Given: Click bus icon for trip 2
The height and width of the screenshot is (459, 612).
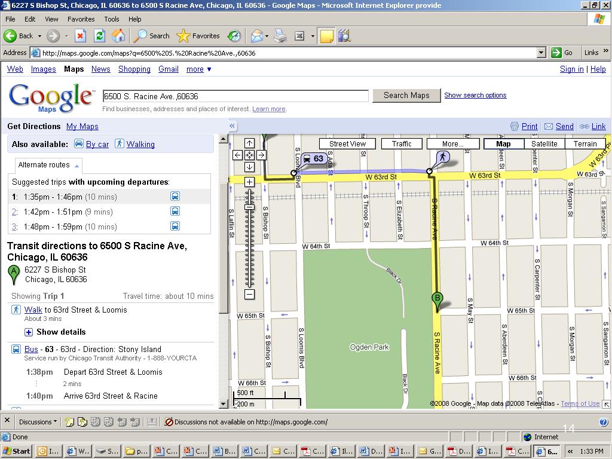Looking at the screenshot, I should pos(175,211).
